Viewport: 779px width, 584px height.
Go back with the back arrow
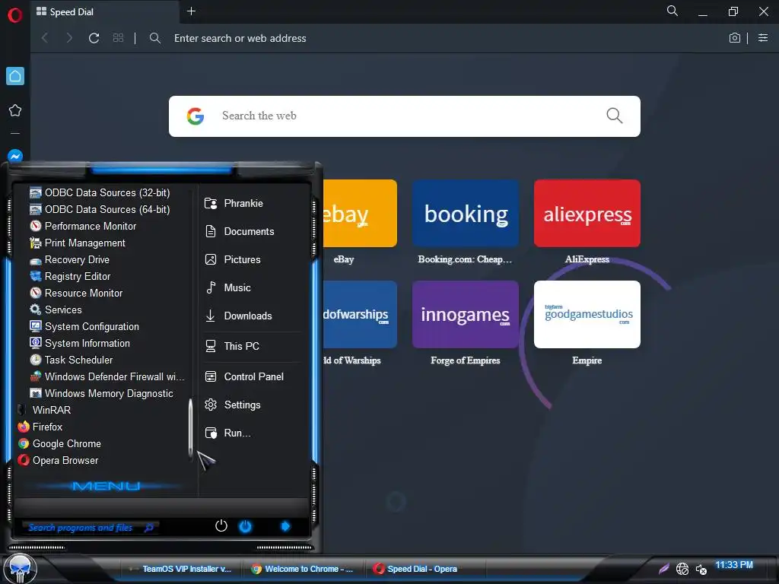[x=45, y=38]
